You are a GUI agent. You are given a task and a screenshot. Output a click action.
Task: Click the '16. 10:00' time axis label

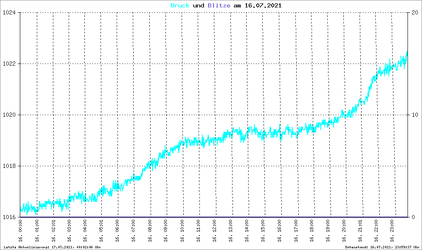coord(182,231)
